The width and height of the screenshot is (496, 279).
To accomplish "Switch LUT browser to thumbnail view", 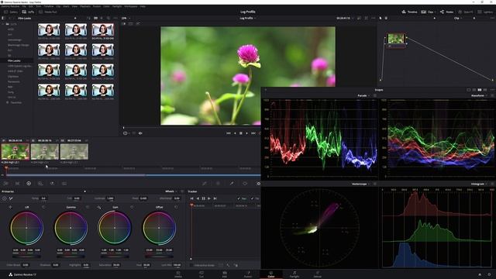I will pos(95,19).
